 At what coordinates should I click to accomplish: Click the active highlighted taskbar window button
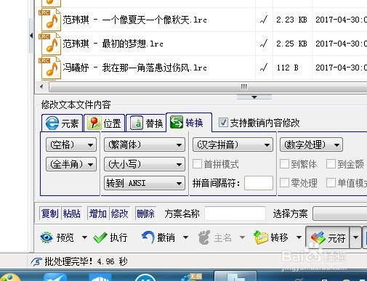click(235, 276)
